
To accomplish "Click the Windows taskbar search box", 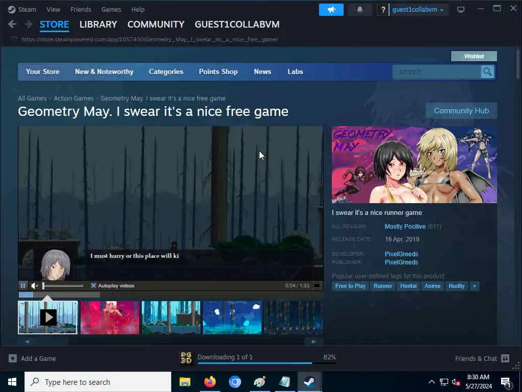I will [98, 382].
